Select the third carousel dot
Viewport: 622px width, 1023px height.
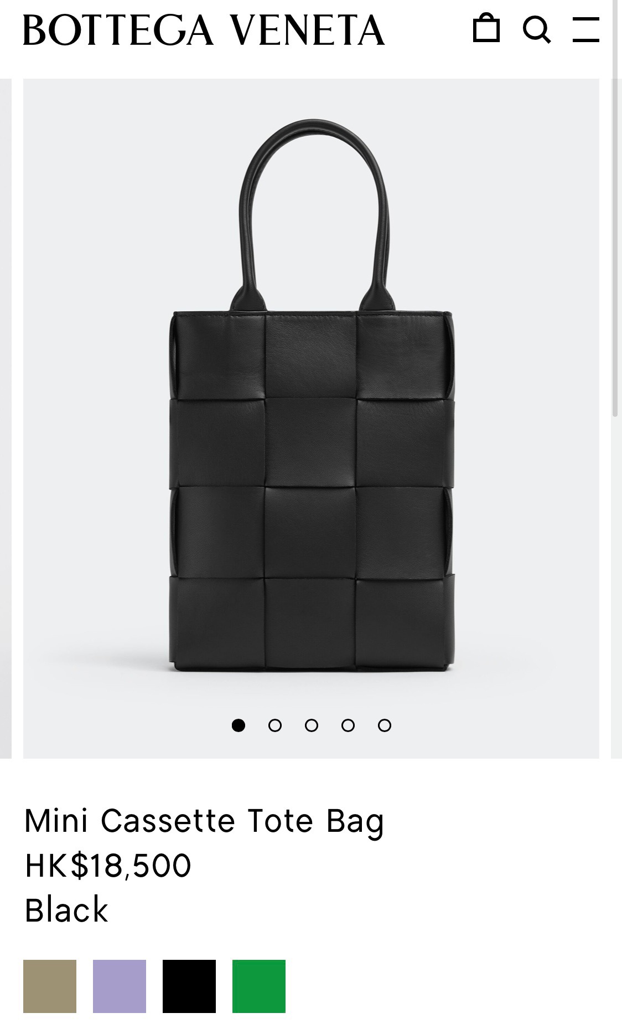click(x=312, y=725)
